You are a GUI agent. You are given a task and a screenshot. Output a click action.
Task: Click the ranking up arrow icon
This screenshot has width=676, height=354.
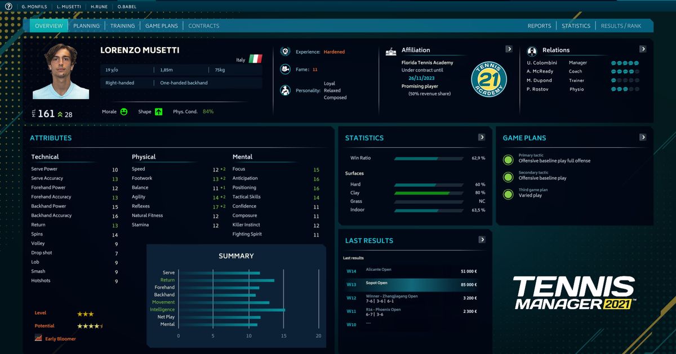click(60, 114)
